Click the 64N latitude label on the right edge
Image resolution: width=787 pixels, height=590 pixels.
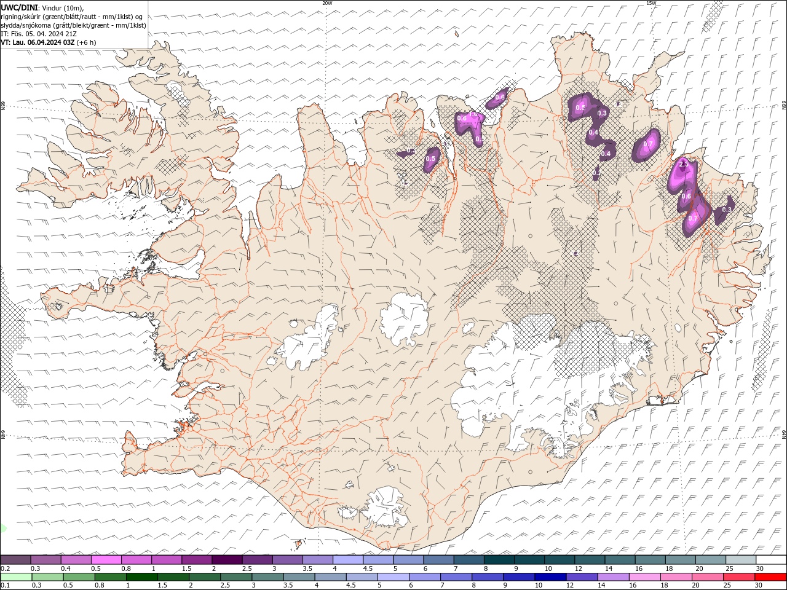pyautogui.click(x=784, y=434)
